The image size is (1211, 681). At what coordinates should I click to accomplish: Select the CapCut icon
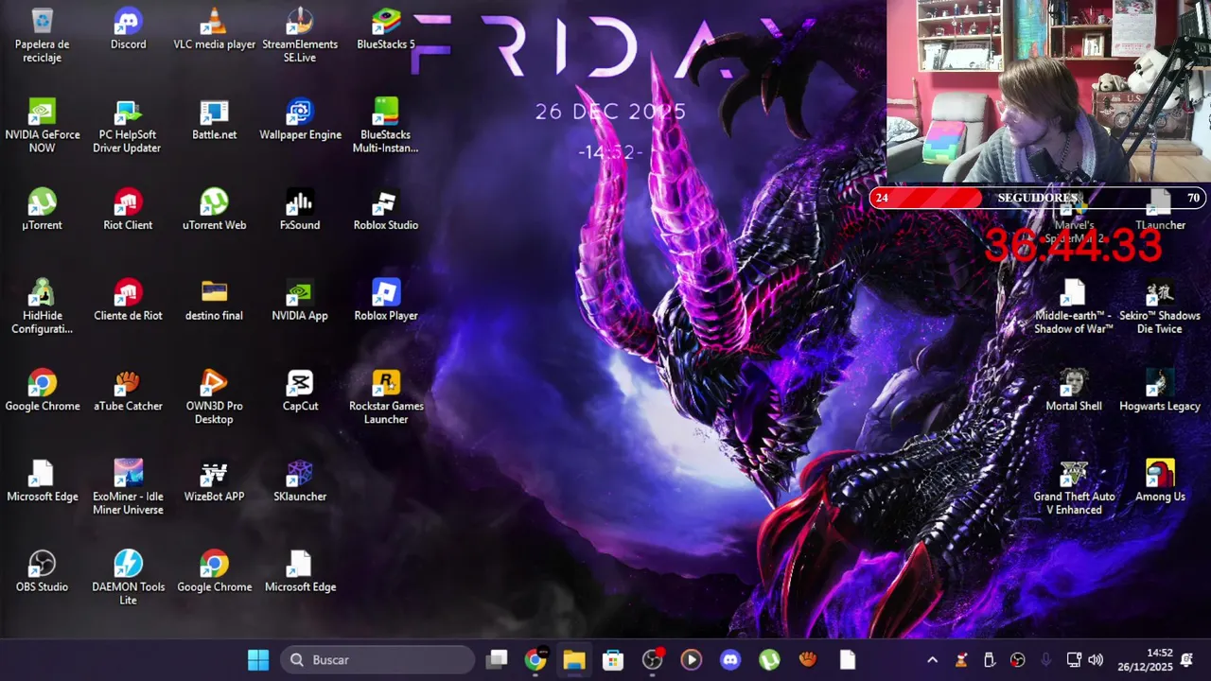pos(300,390)
